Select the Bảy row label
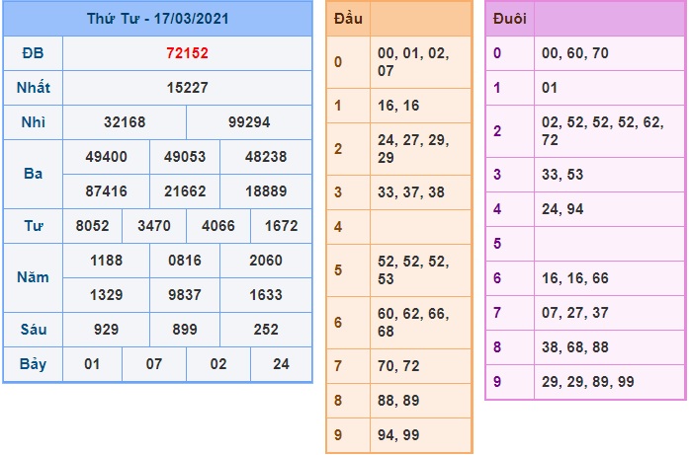This screenshot has height=455, width=689. coord(33,364)
